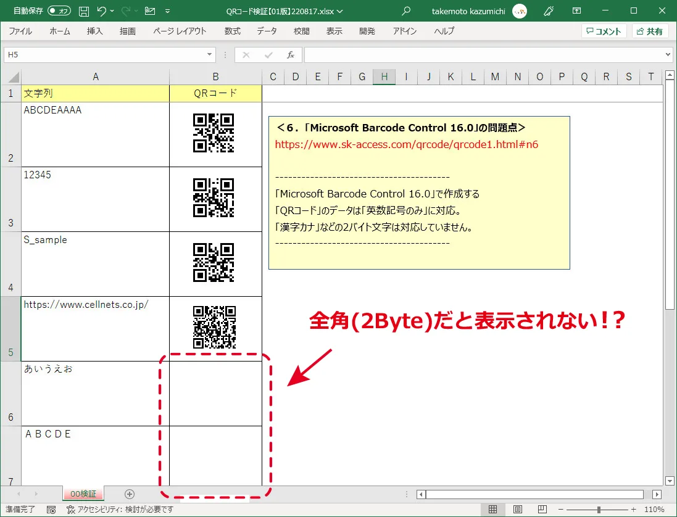Click the zoom slider handle
Image resolution: width=677 pixels, height=517 pixels.
click(x=599, y=510)
